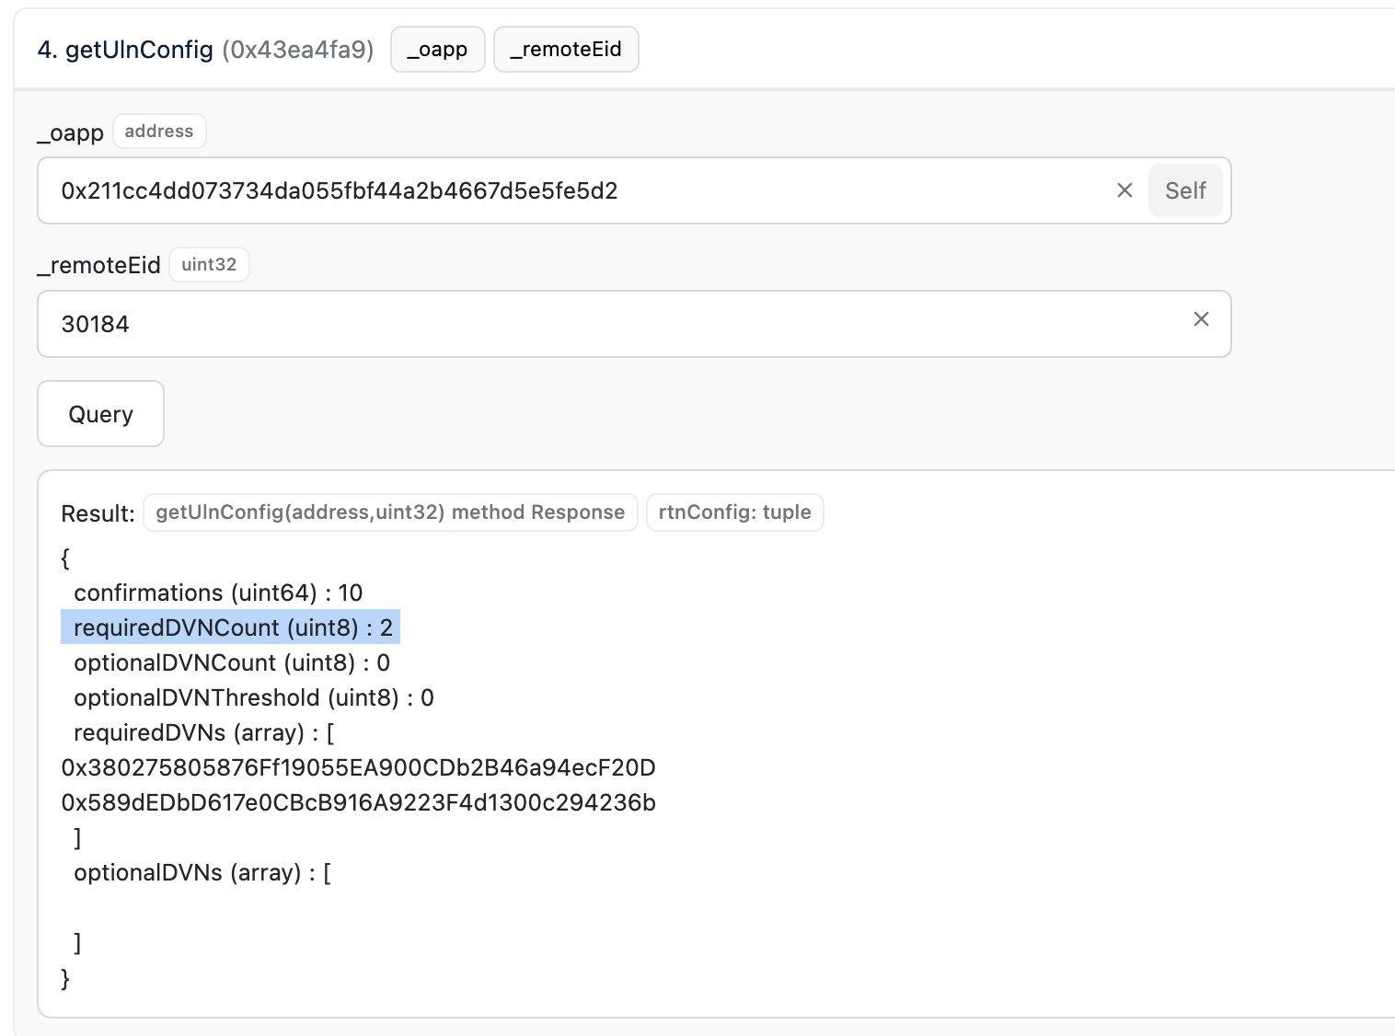This screenshot has width=1395, height=1036.
Task: Clear the _oapp address input
Action: pyautogui.click(x=1124, y=190)
